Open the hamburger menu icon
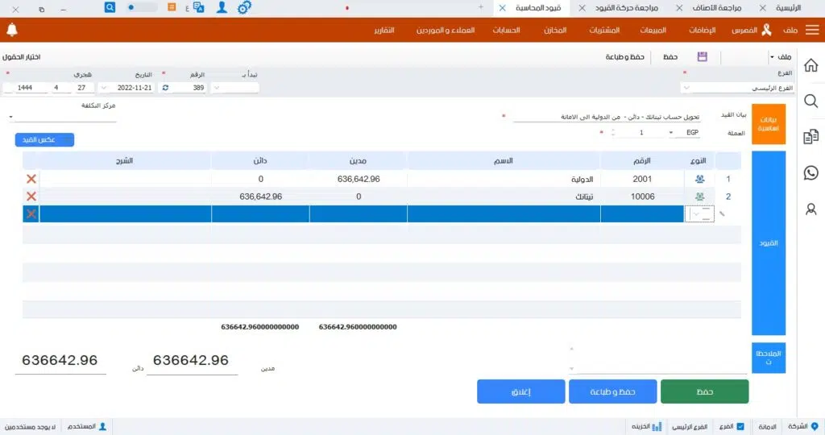Viewport: 825px width, 435px height. (812, 30)
